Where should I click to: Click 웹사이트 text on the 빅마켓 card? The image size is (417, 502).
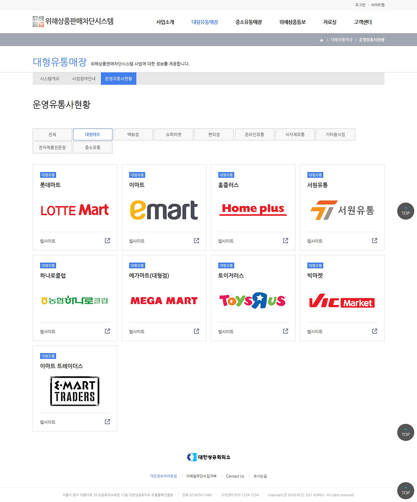pyautogui.click(x=315, y=332)
